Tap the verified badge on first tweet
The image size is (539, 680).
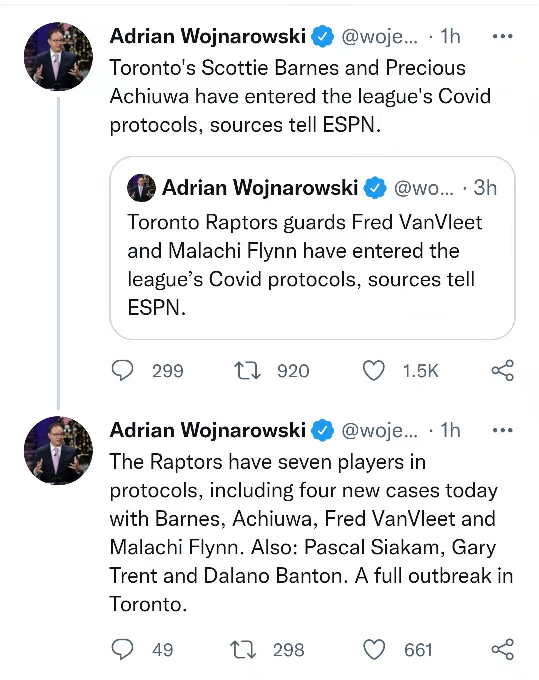(323, 36)
